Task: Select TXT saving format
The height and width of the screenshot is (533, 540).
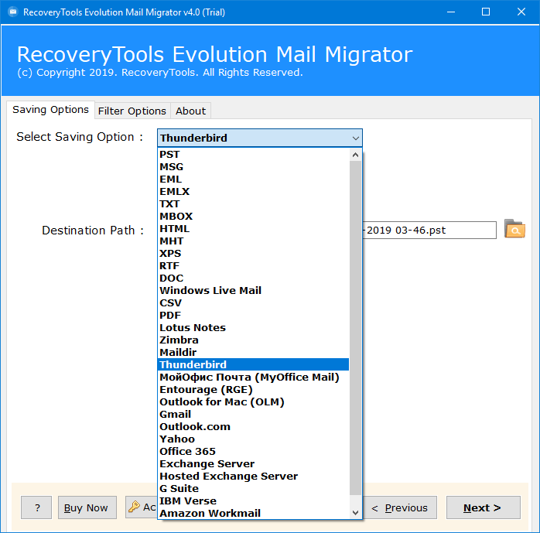Action: coord(253,203)
